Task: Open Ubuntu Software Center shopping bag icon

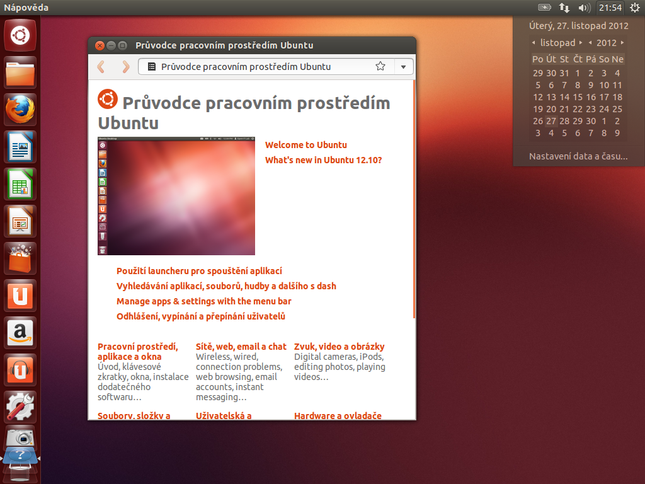Action: 20,258
